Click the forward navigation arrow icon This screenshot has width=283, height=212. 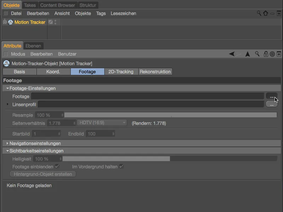[x=247, y=54]
